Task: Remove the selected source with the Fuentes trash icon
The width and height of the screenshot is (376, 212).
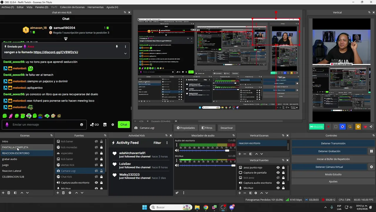Action: pyautogui.click(x=63, y=193)
